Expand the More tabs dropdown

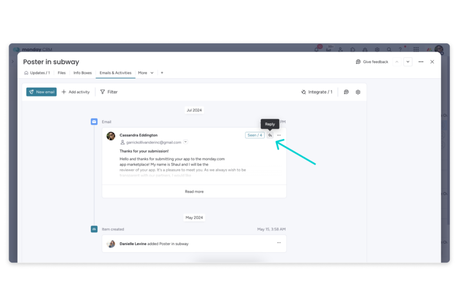(x=146, y=73)
